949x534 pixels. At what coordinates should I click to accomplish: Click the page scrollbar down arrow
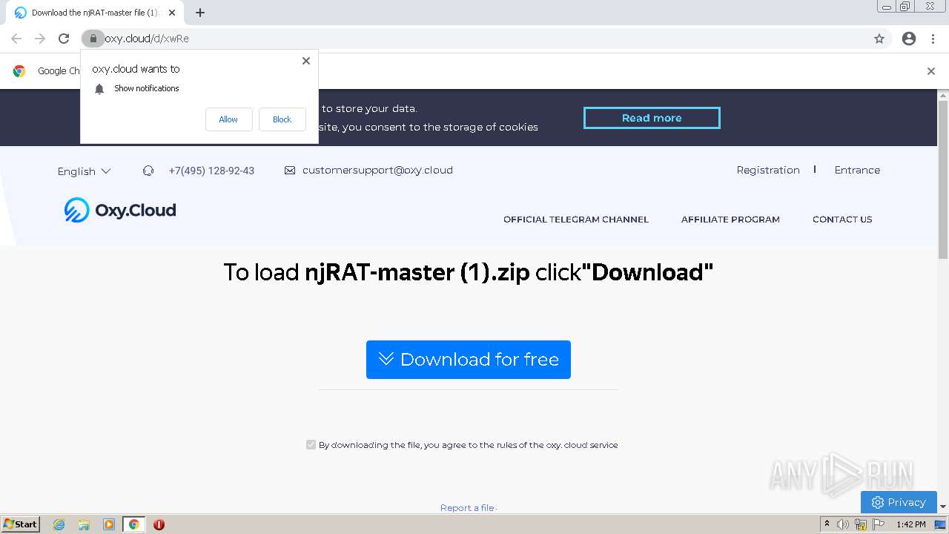pos(943,507)
